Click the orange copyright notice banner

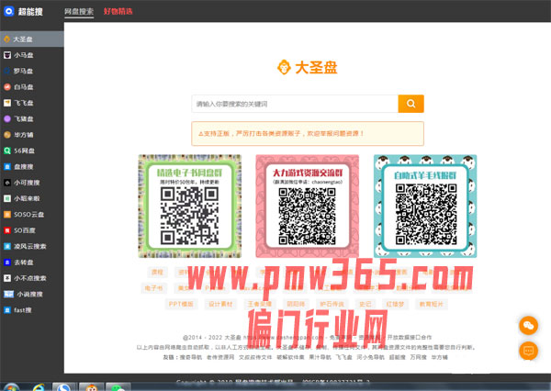(308, 133)
